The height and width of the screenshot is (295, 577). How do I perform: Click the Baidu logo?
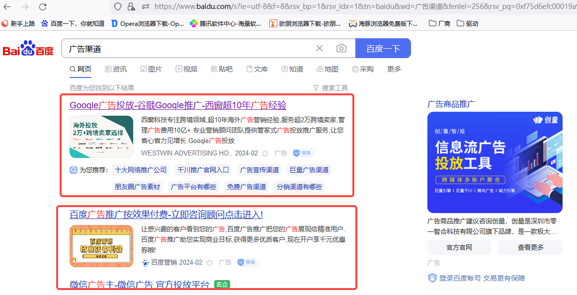point(27,48)
